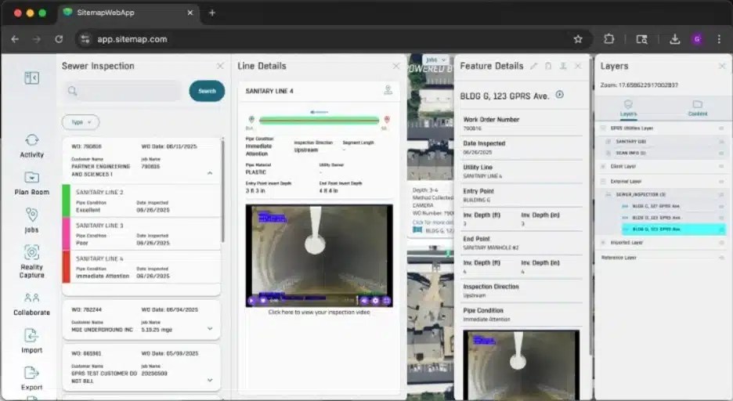Open the Jobs section in sidebar
This screenshot has width=733, height=401.
tap(31, 221)
